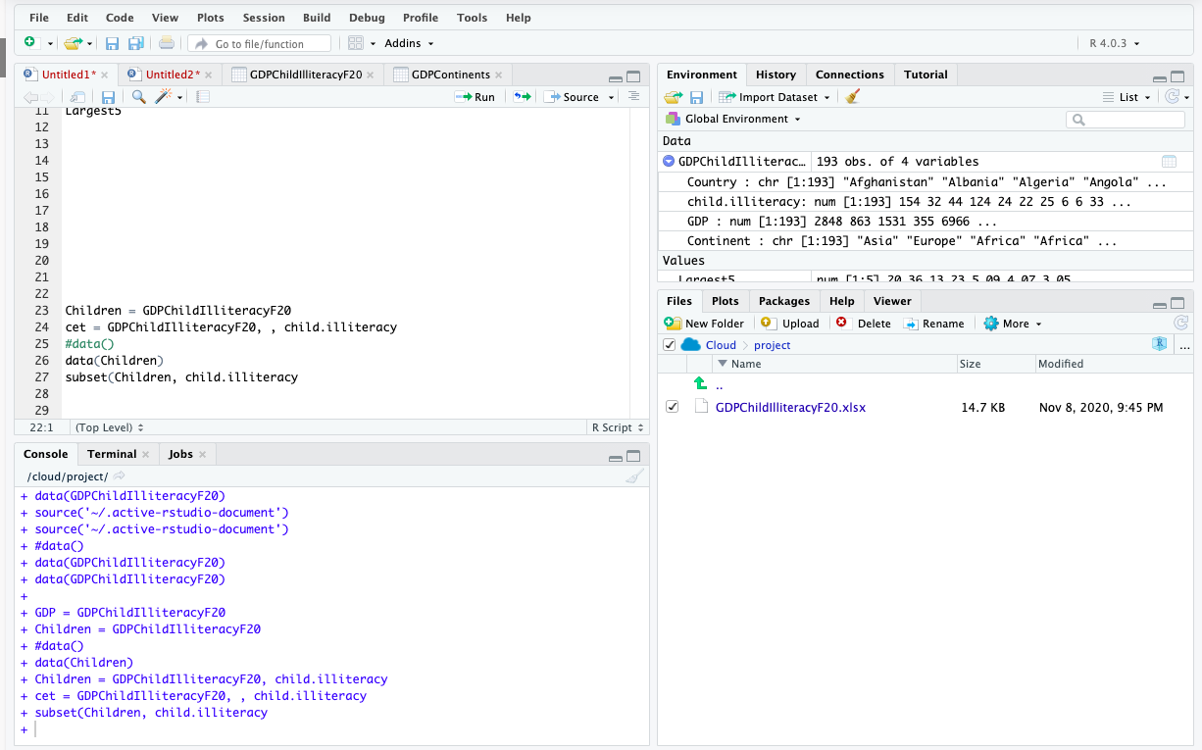Click the clear console broom icon
This screenshot has width=1202, height=750.
point(634,476)
